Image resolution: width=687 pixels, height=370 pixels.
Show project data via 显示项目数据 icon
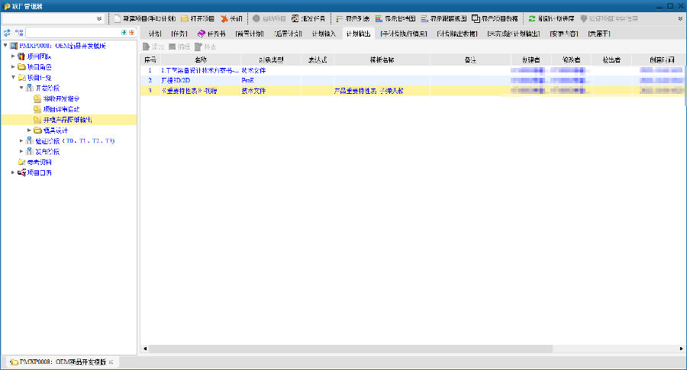(x=476, y=18)
